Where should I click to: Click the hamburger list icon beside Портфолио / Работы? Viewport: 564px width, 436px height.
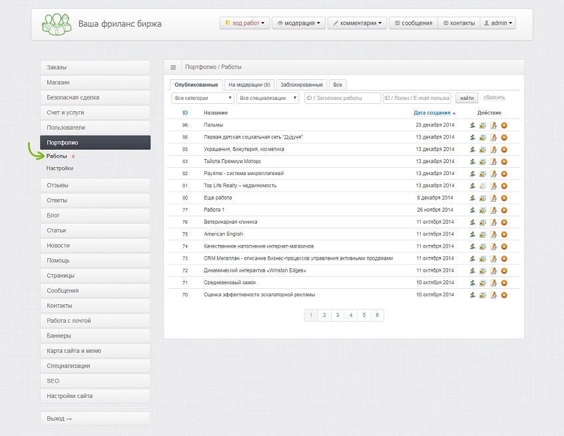point(173,67)
